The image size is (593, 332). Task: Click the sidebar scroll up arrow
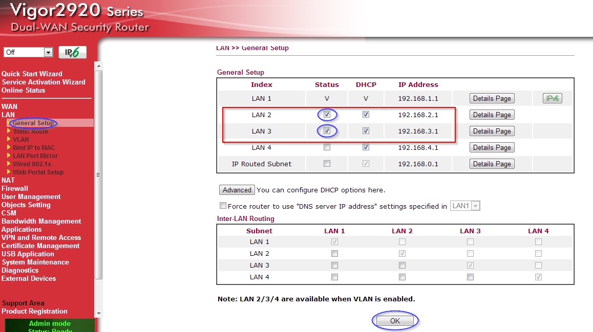pyautogui.click(x=99, y=66)
